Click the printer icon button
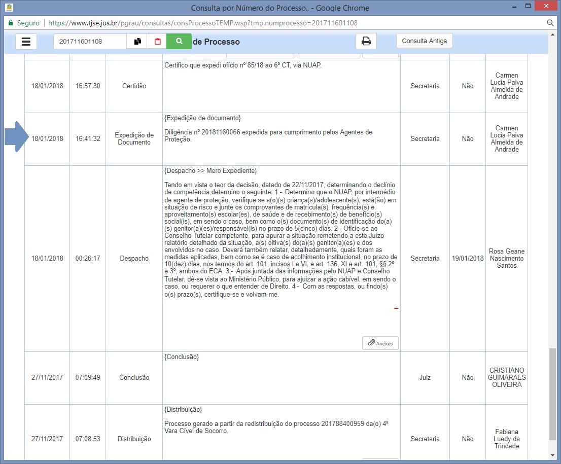561x464 pixels. 366,42
